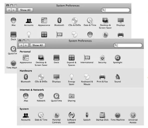
Task: Minimize the front System Preferences window
Action: point(24,41)
